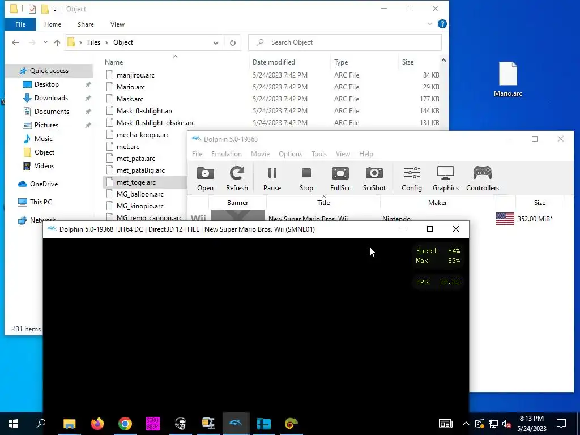The height and width of the screenshot is (435, 580).
Task: Take a screenshot with ScrShot icon
Action: (374, 178)
